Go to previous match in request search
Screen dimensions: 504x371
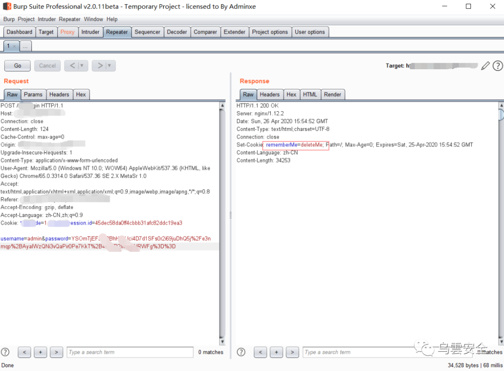tap(24, 352)
